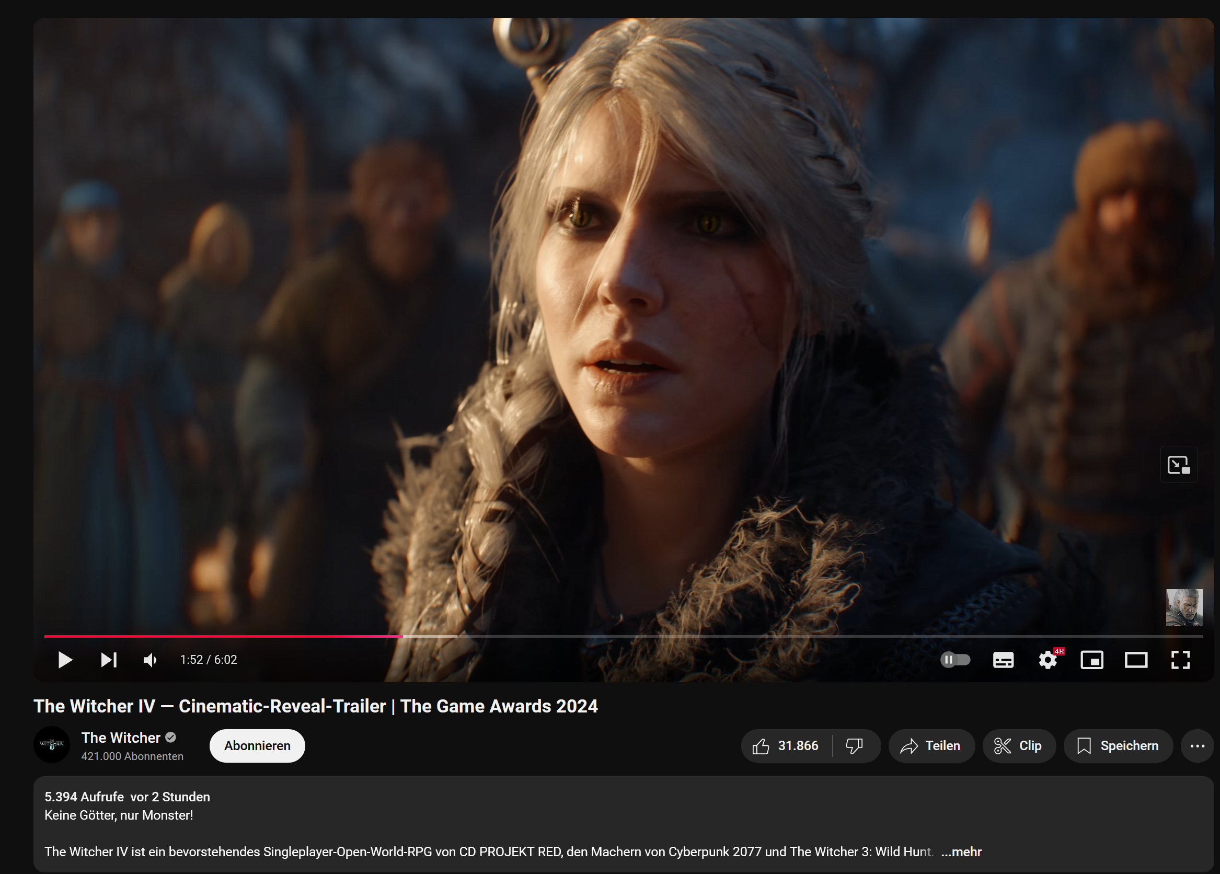The image size is (1220, 874).
Task: Select Teilen to share the video
Action: (931, 746)
